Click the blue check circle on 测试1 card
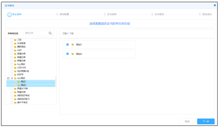Screen dimensions: 219x128 67,44
